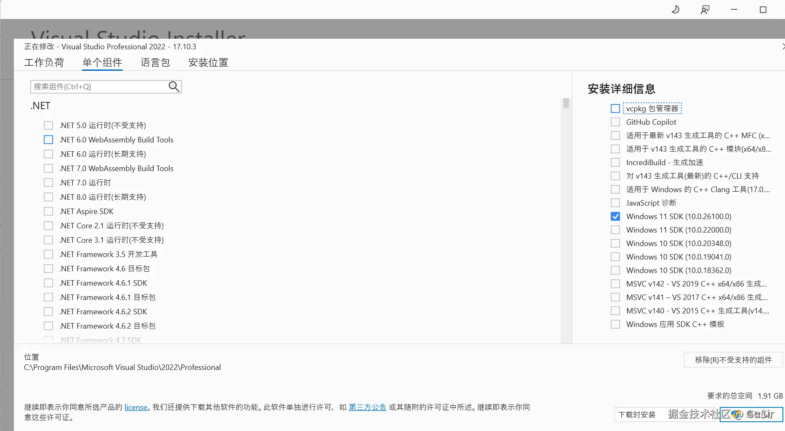Click the 正在修改 - Visual Studio Professional 2022 title
Viewport: 785px width, 431px height.
(x=110, y=47)
